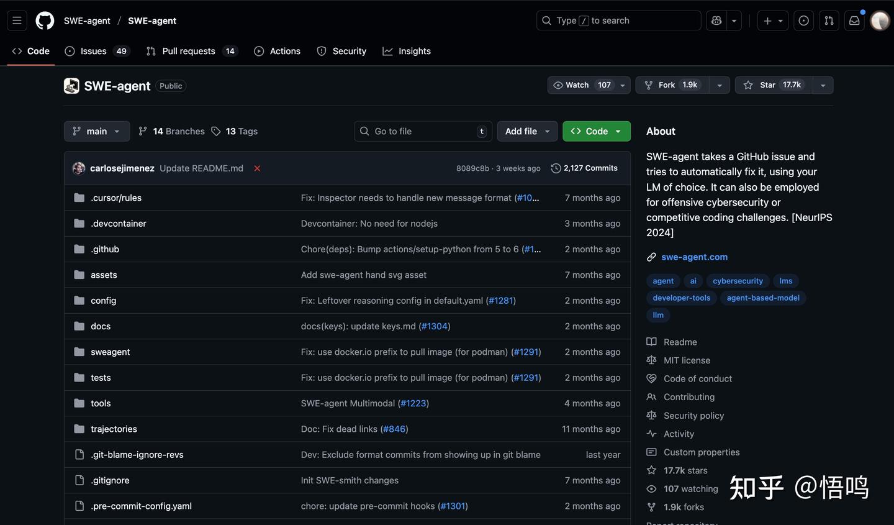Open the notifications inbox icon
The image size is (894, 525).
pos(854,21)
